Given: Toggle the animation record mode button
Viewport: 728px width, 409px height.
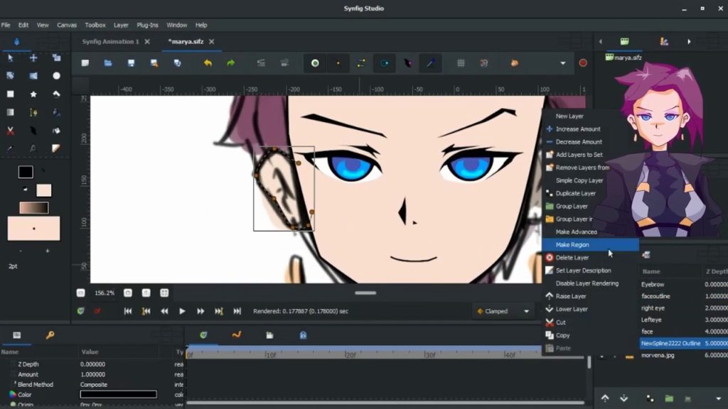Looking at the screenshot, I should [583, 63].
